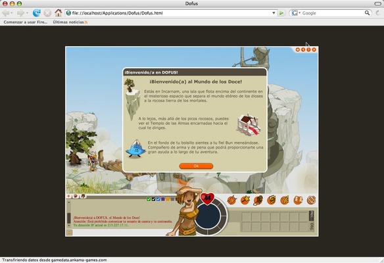384x263 pixels.
Task: Open the Forward button history dropdown
Action: pos(27,13)
